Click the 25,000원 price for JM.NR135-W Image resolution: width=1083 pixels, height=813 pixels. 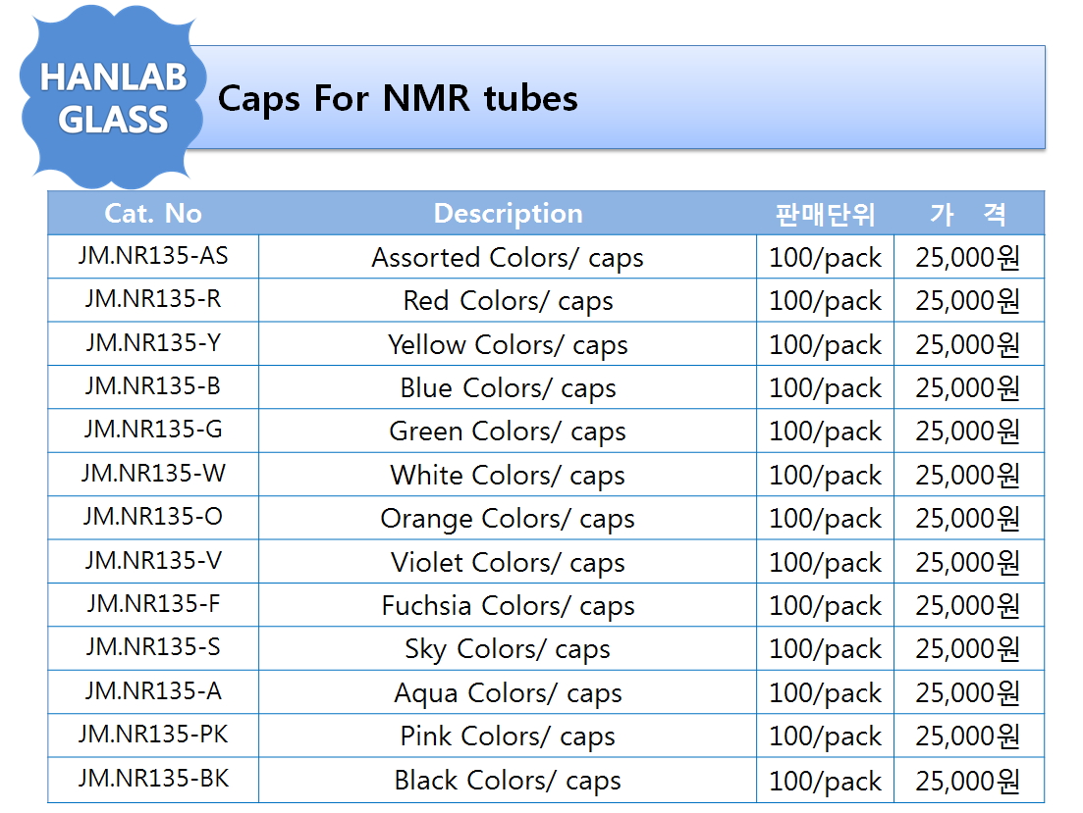[x=968, y=475]
